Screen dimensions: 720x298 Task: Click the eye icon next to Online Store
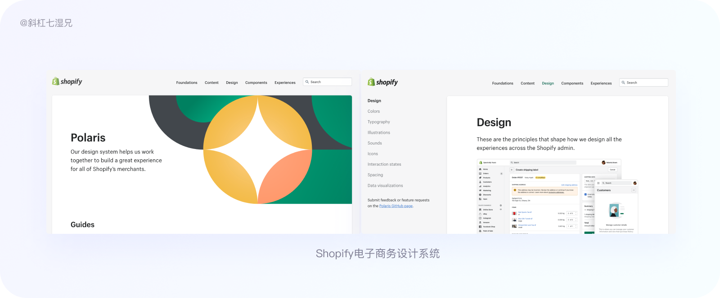(501, 210)
